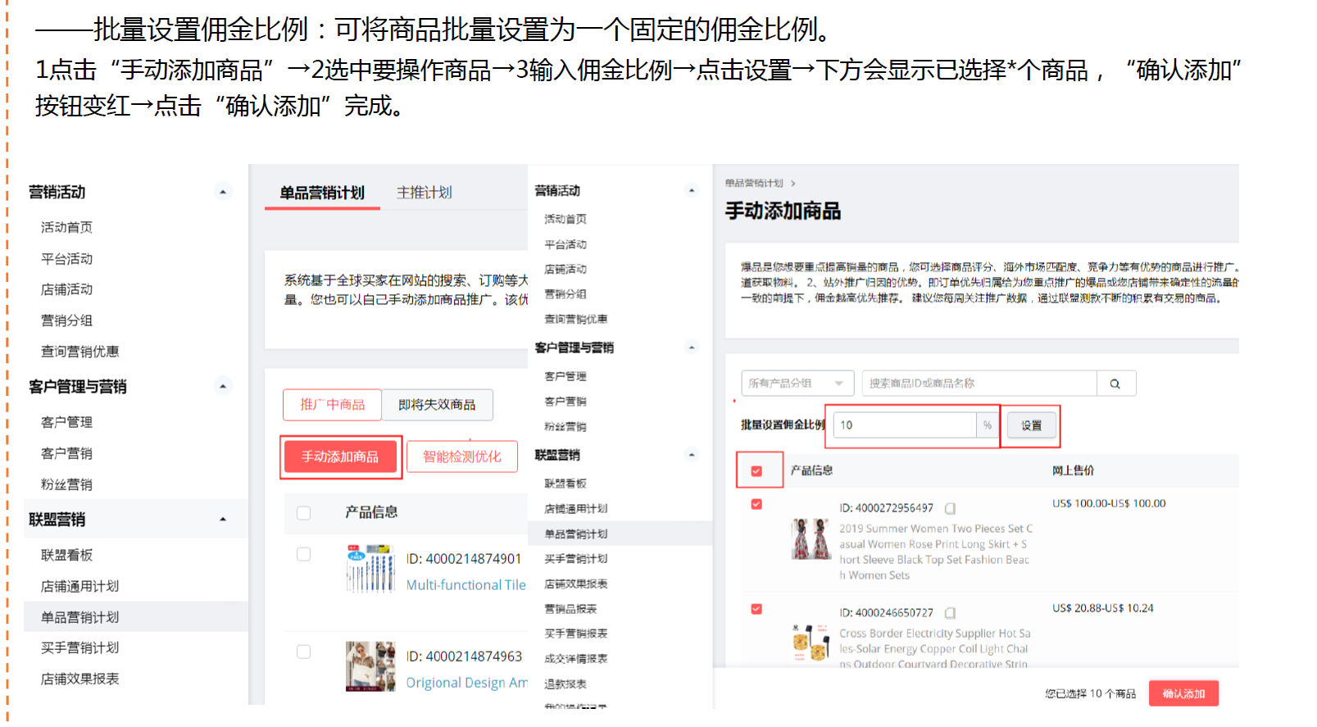Select 推广中商品 tab button
Viewport: 1317px width, 727px height.
point(332,405)
